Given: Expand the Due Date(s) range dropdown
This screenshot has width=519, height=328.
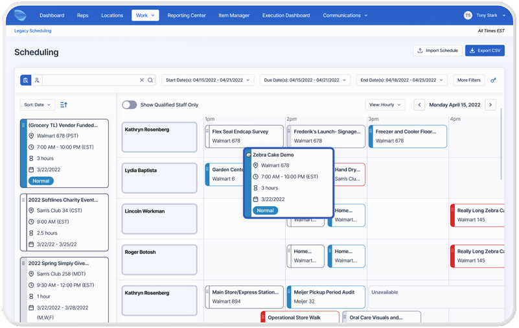Looking at the screenshot, I should pyautogui.click(x=305, y=80).
